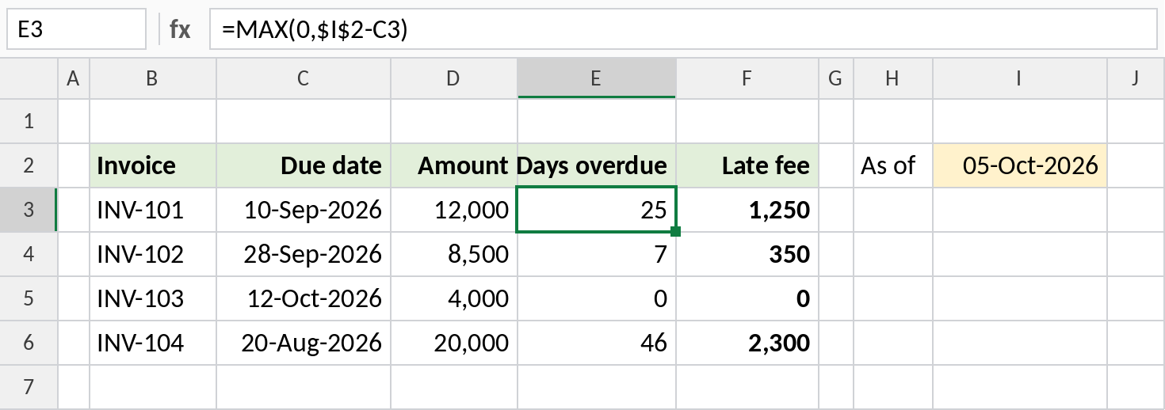Click the fill handle of cell E3

676,232
